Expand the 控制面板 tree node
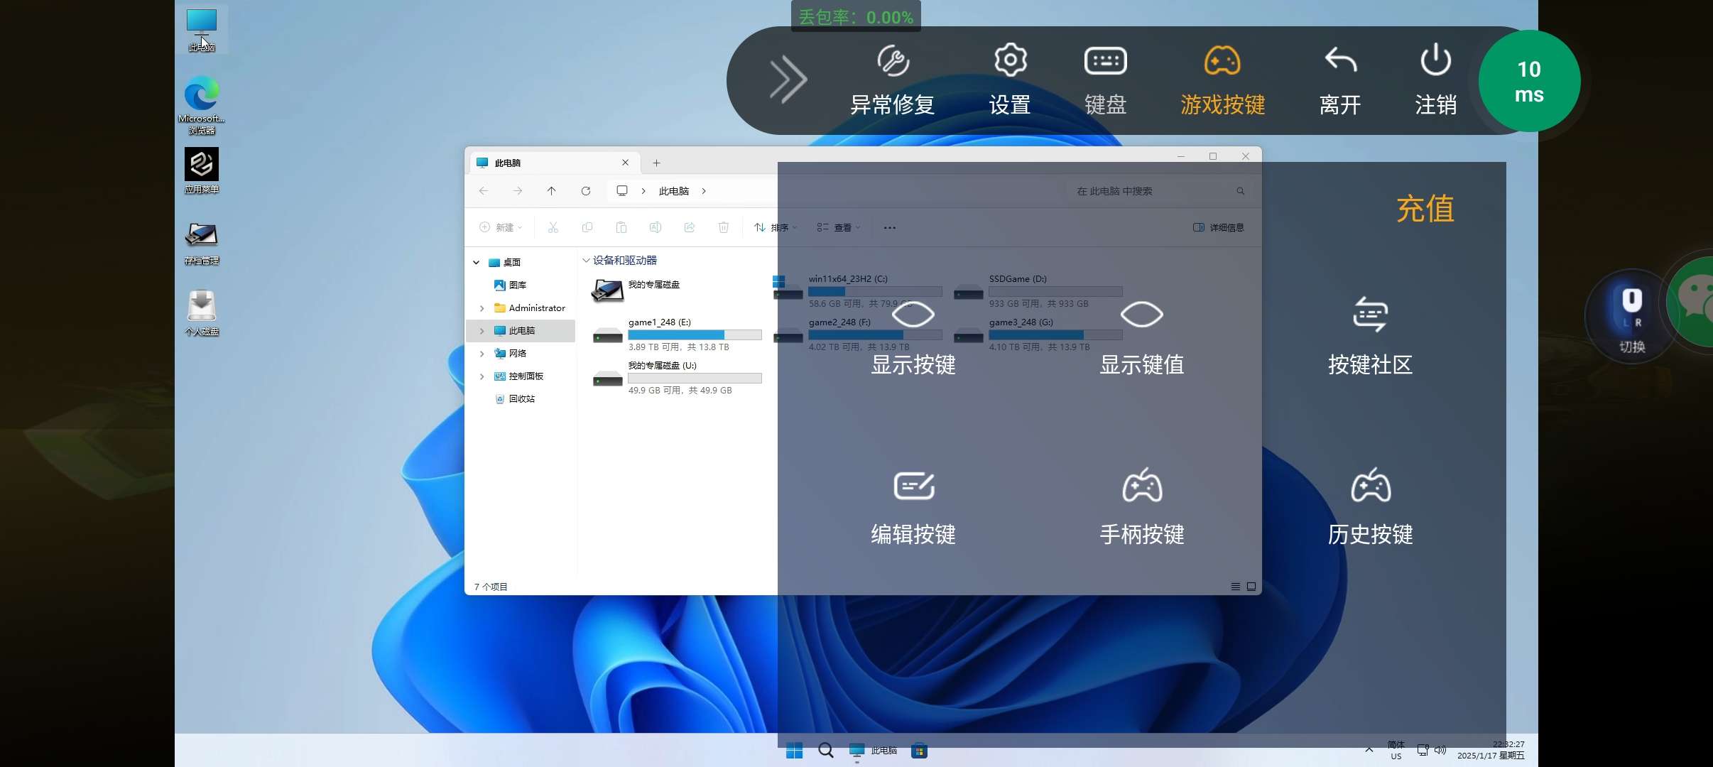The height and width of the screenshot is (767, 1713). [482, 376]
